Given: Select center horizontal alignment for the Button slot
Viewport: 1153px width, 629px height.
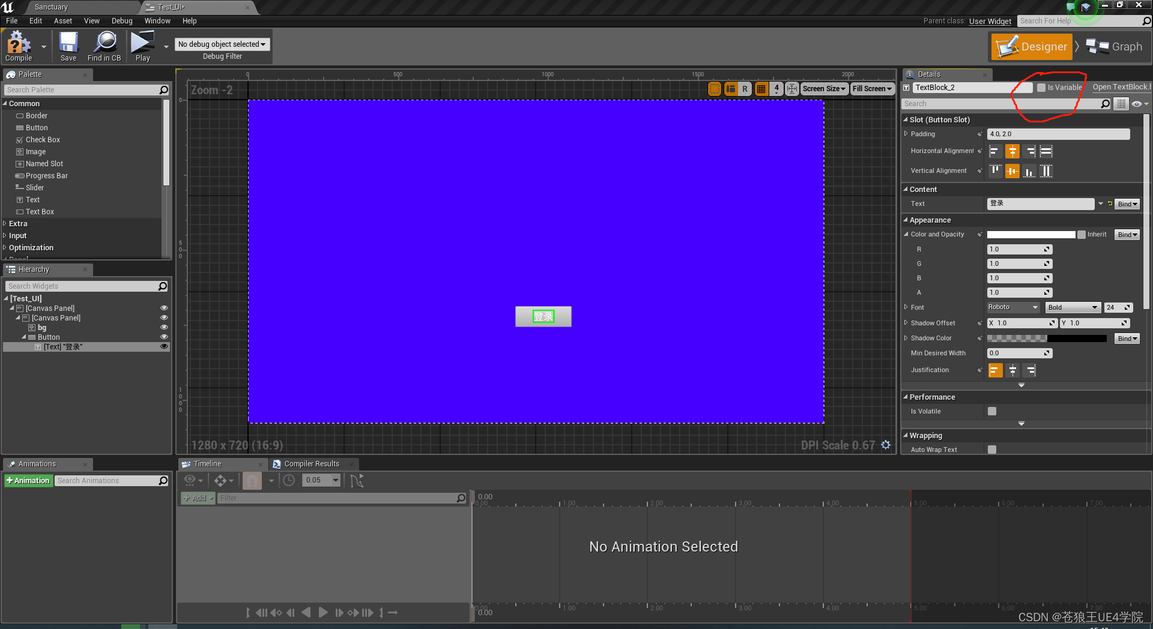Looking at the screenshot, I should coord(1012,151).
